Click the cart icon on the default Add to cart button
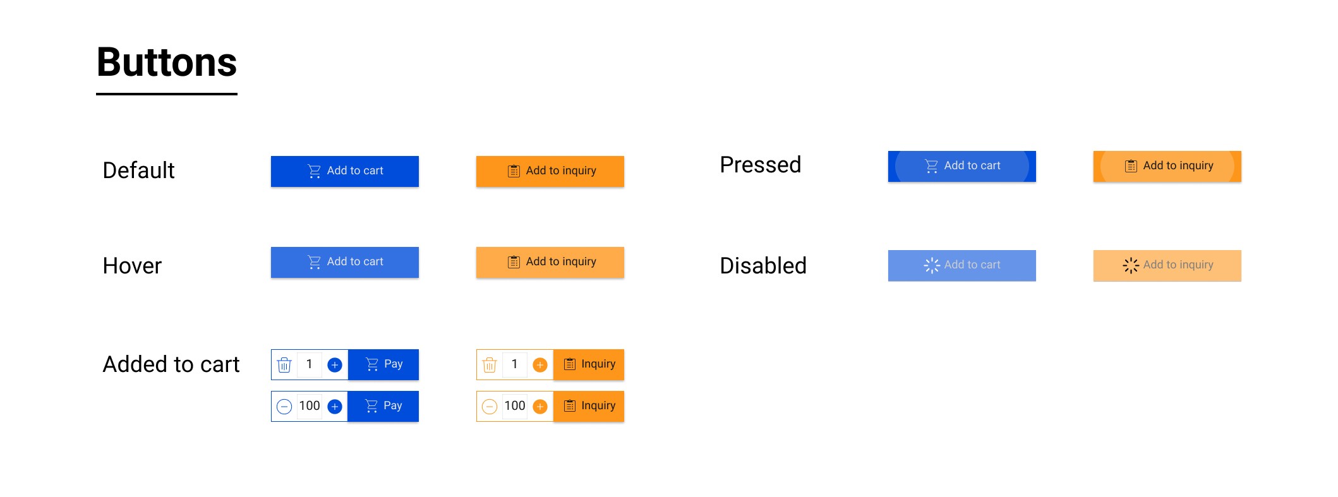Viewport: 1338px width, 497px height. pos(315,171)
